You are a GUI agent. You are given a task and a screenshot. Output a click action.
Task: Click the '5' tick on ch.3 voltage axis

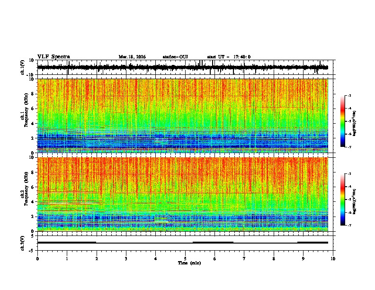[33, 236]
